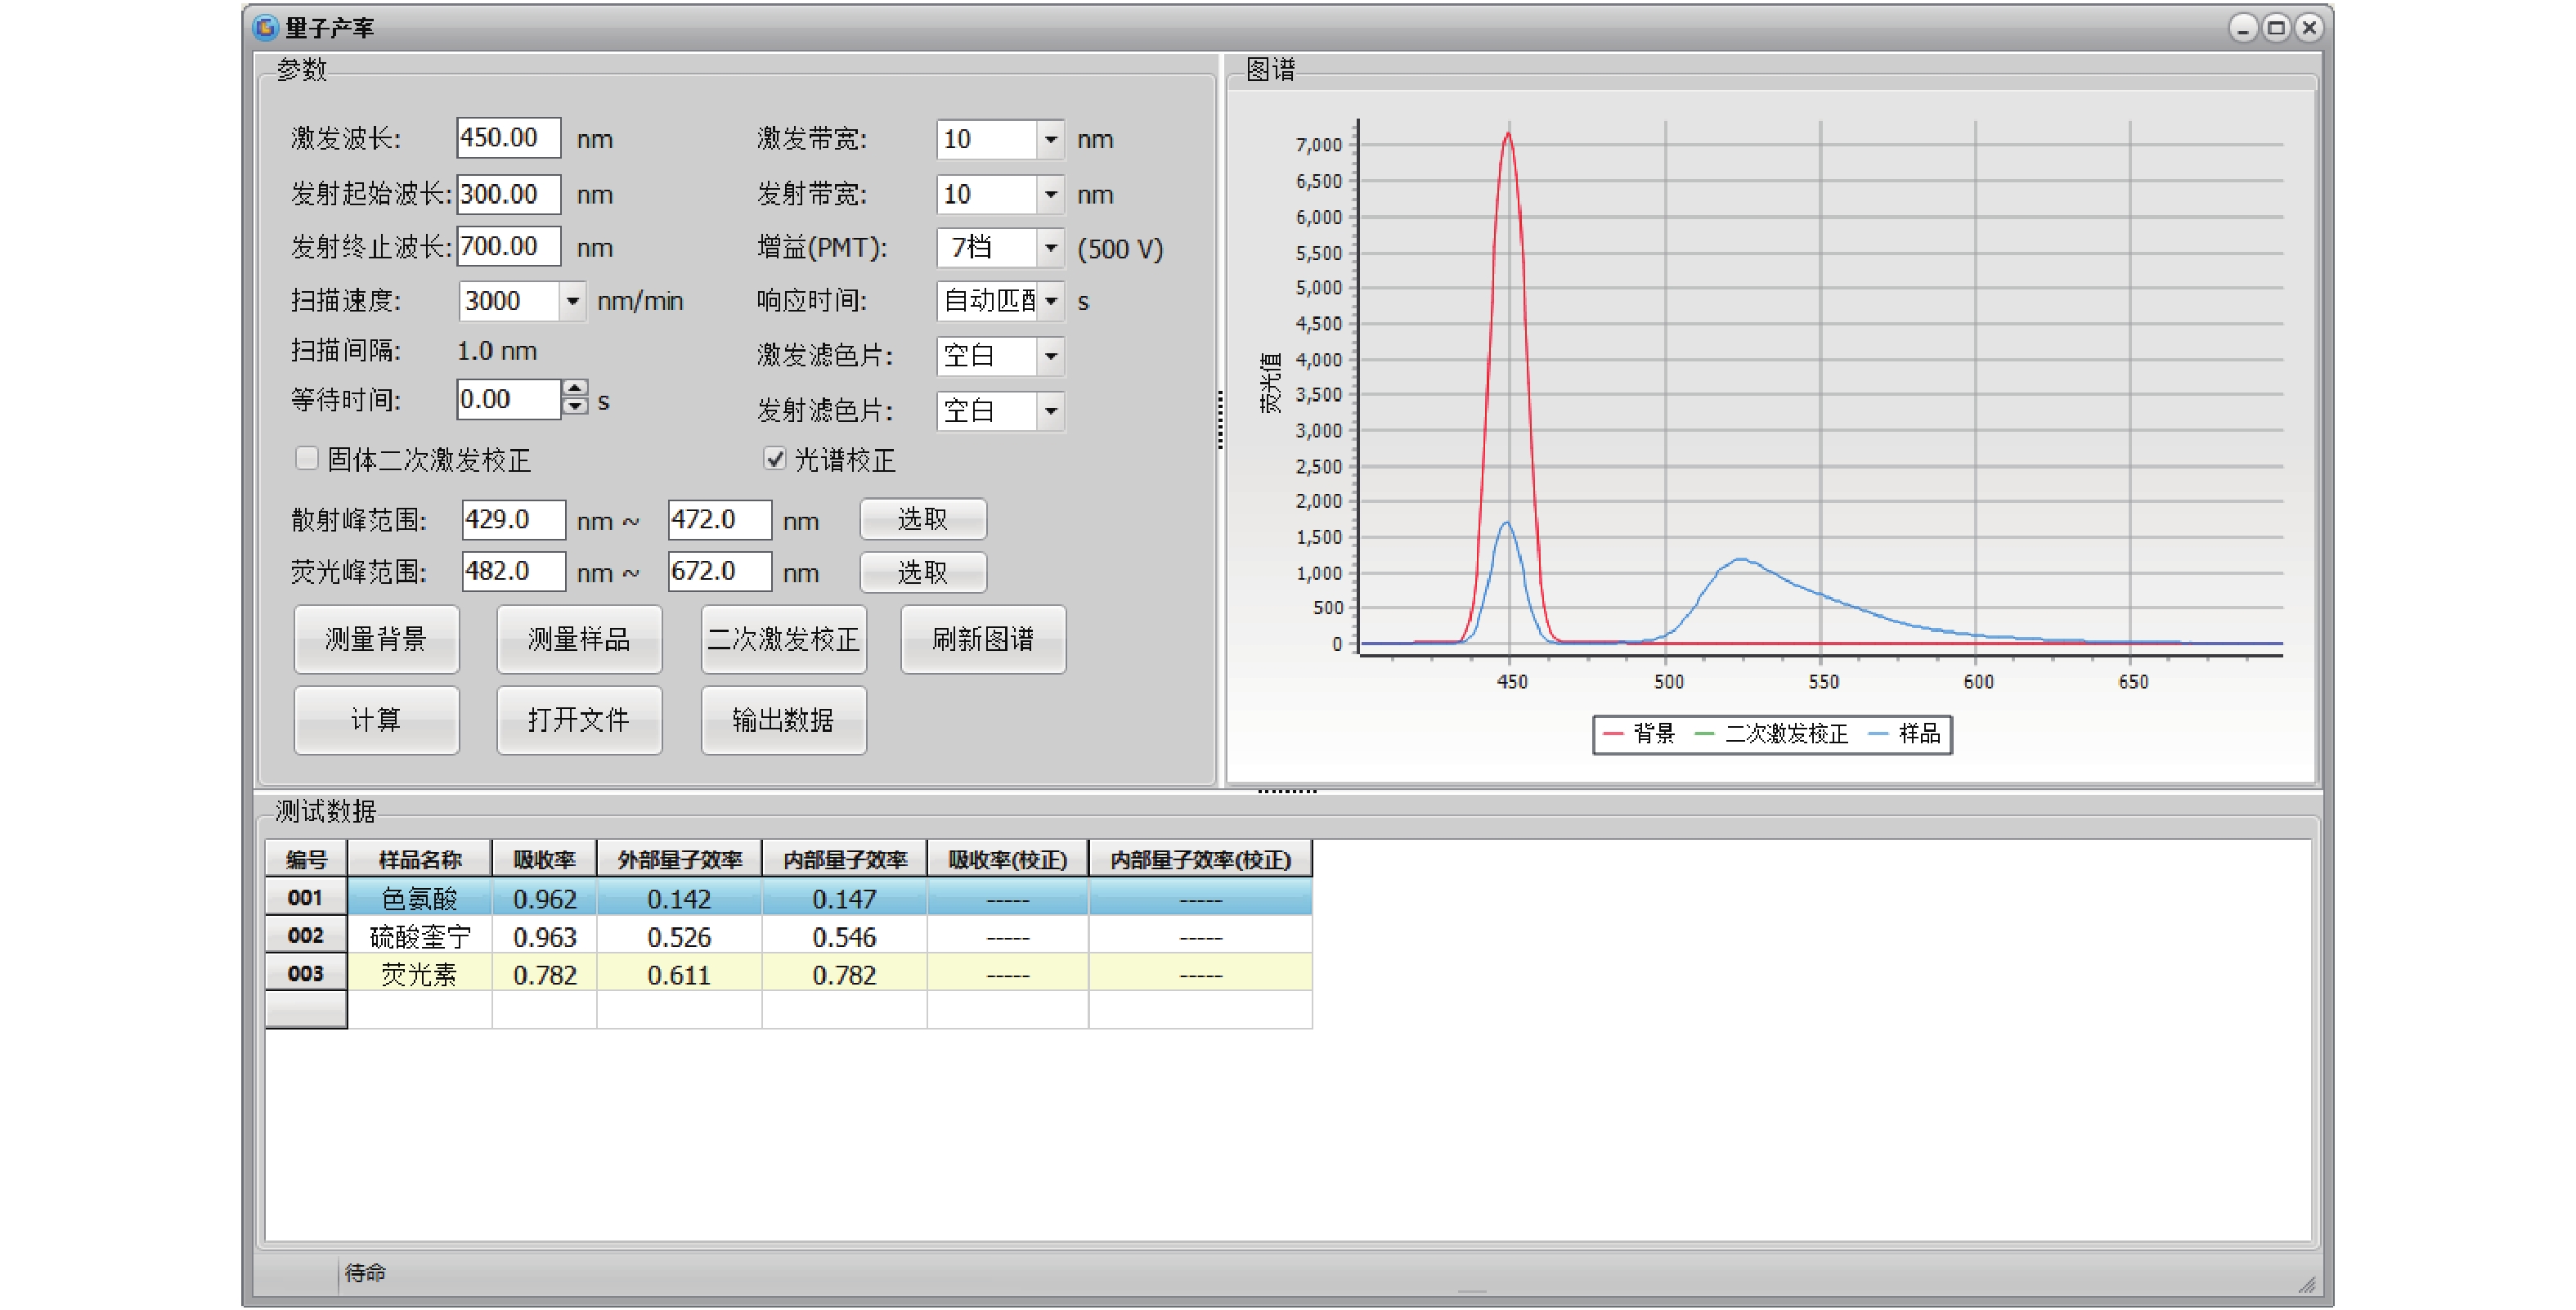Click the 发射起始波长 input field

click(508, 194)
